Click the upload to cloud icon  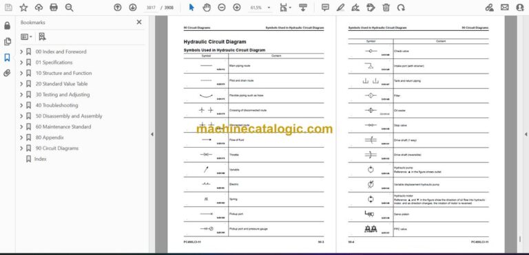(39, 8)
